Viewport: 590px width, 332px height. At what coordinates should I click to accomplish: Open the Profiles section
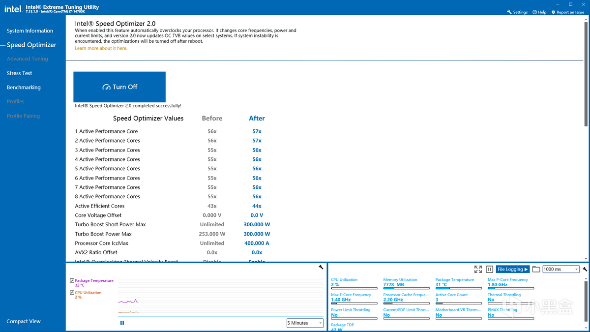pos(15,101)
